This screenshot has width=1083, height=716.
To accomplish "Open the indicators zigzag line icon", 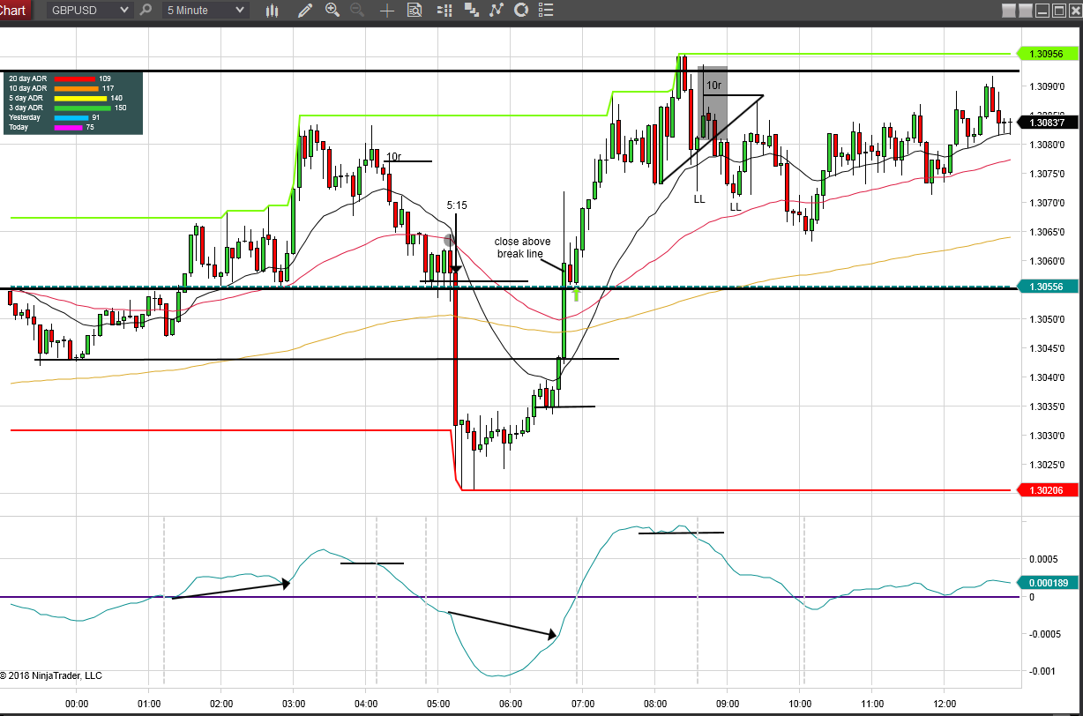I will [497, 11].
